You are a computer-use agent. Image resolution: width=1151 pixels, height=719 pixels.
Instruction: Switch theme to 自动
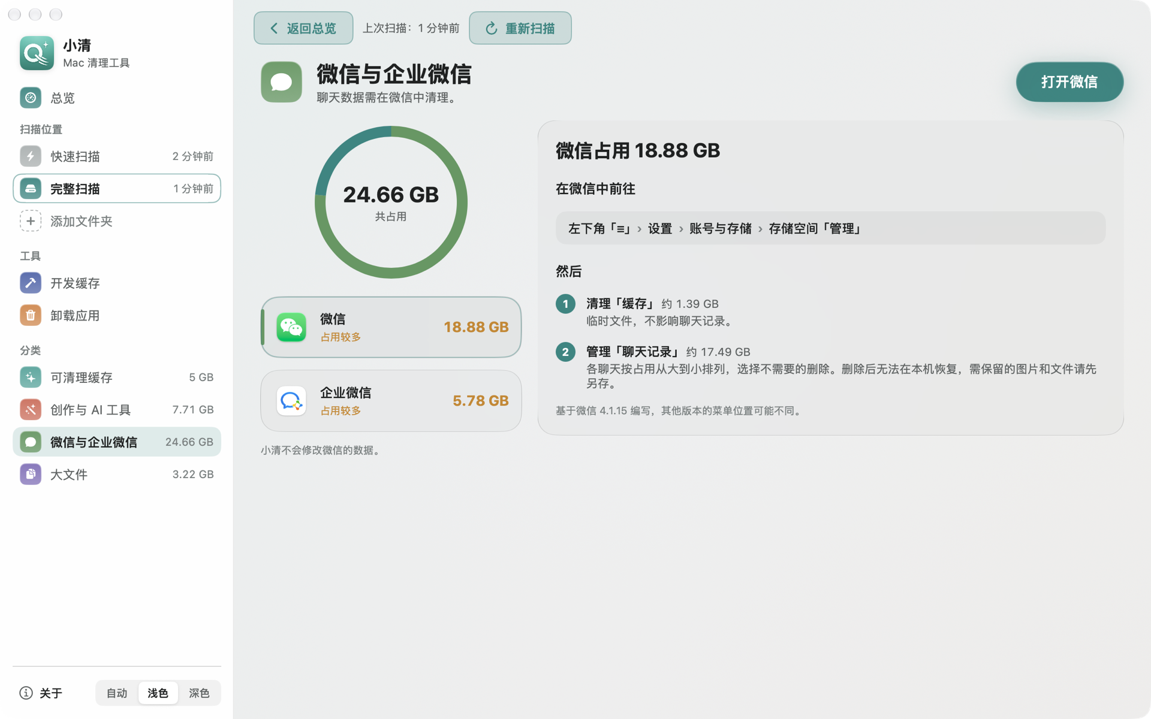tap(117, 693)
